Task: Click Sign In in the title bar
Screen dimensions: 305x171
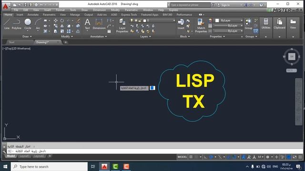Action: coord(225,5)
